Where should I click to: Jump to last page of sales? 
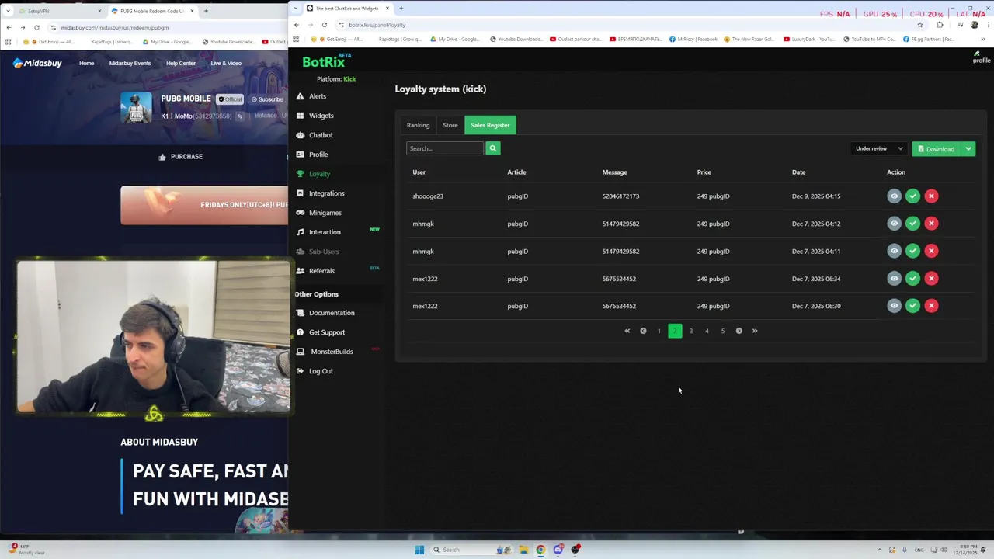[755, 331]
